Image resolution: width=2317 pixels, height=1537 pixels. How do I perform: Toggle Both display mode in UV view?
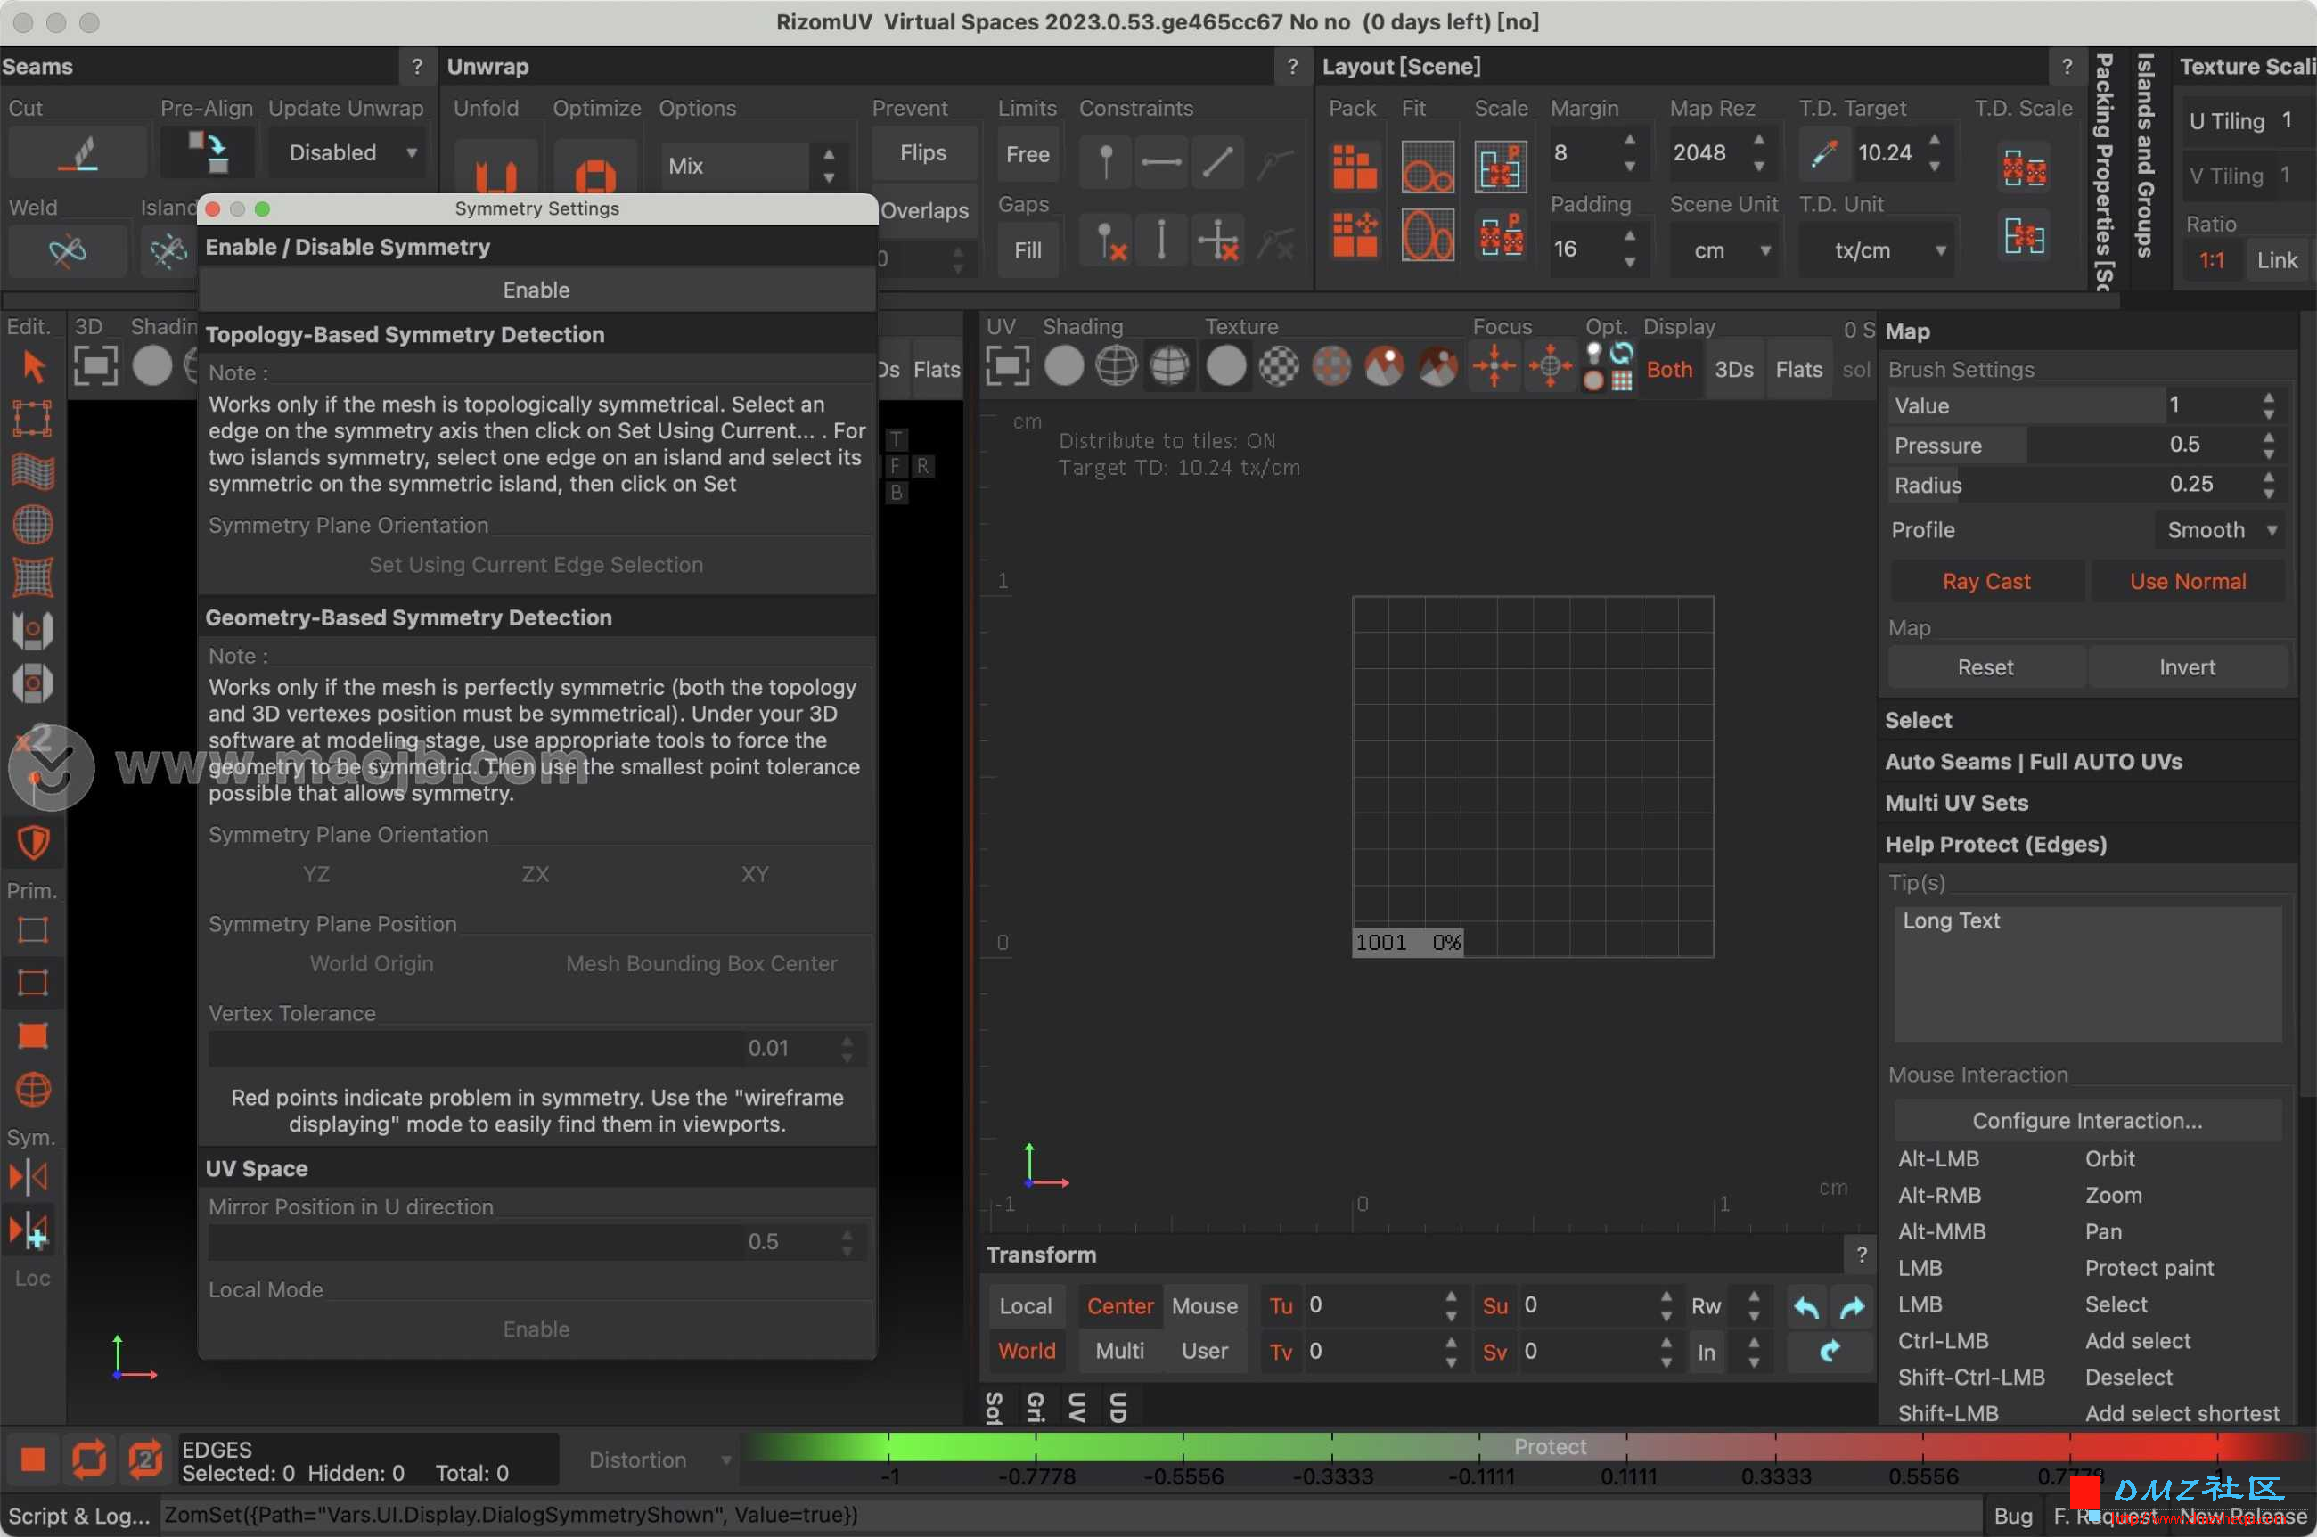coord(1669,370)
